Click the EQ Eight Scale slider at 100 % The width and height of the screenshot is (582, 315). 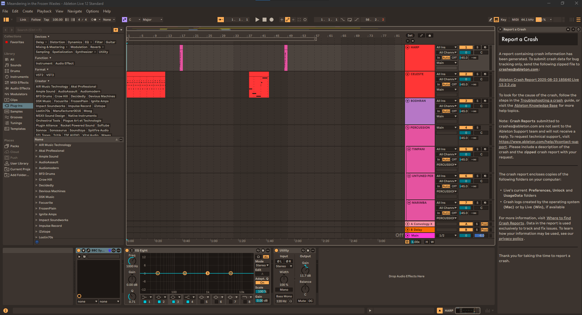coord(262,292)
